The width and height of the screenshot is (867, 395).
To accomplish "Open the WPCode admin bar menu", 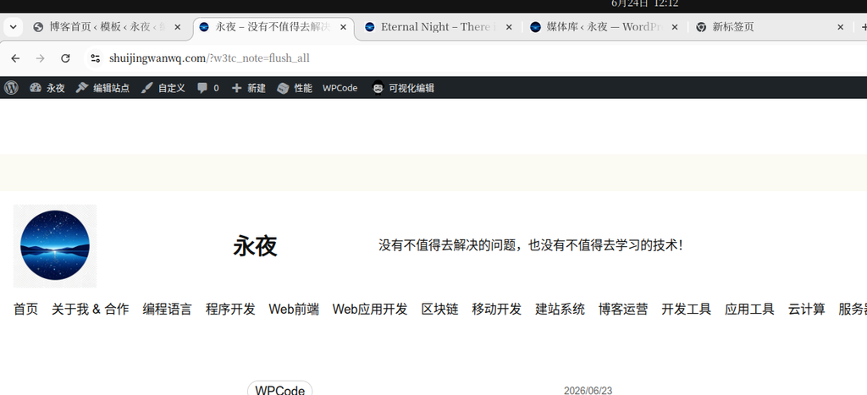I will 340,88.
